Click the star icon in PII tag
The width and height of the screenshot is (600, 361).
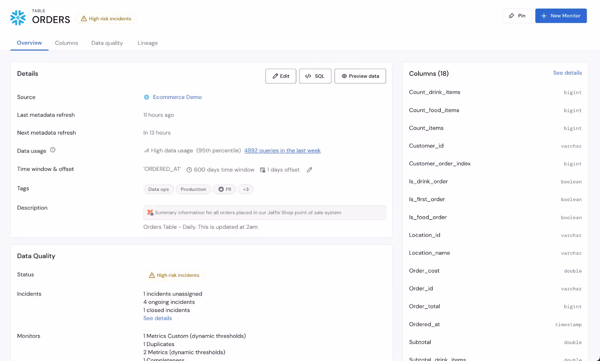point(221,189)
